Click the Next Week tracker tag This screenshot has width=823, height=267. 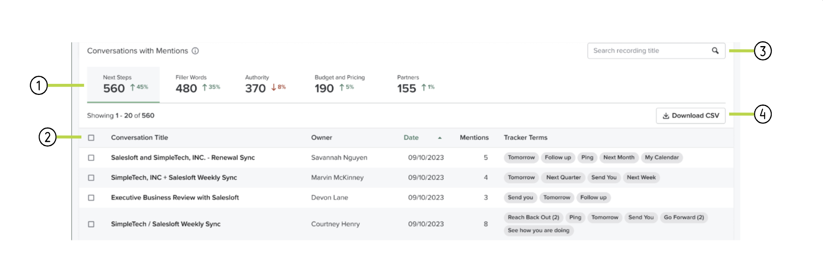pos(641,178)
